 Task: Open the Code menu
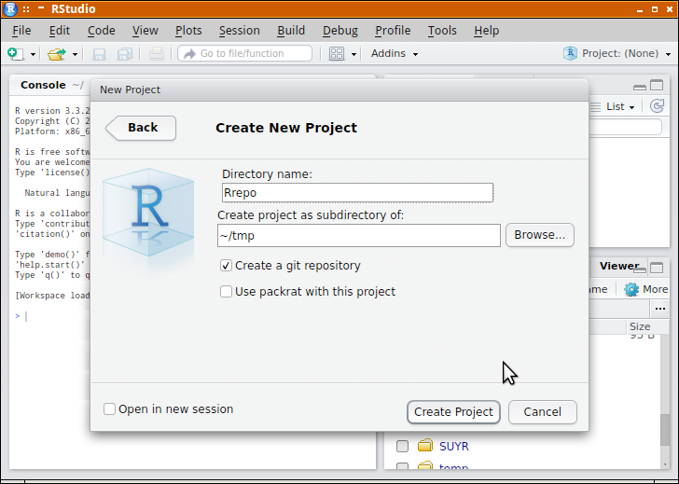coord(102,30)
